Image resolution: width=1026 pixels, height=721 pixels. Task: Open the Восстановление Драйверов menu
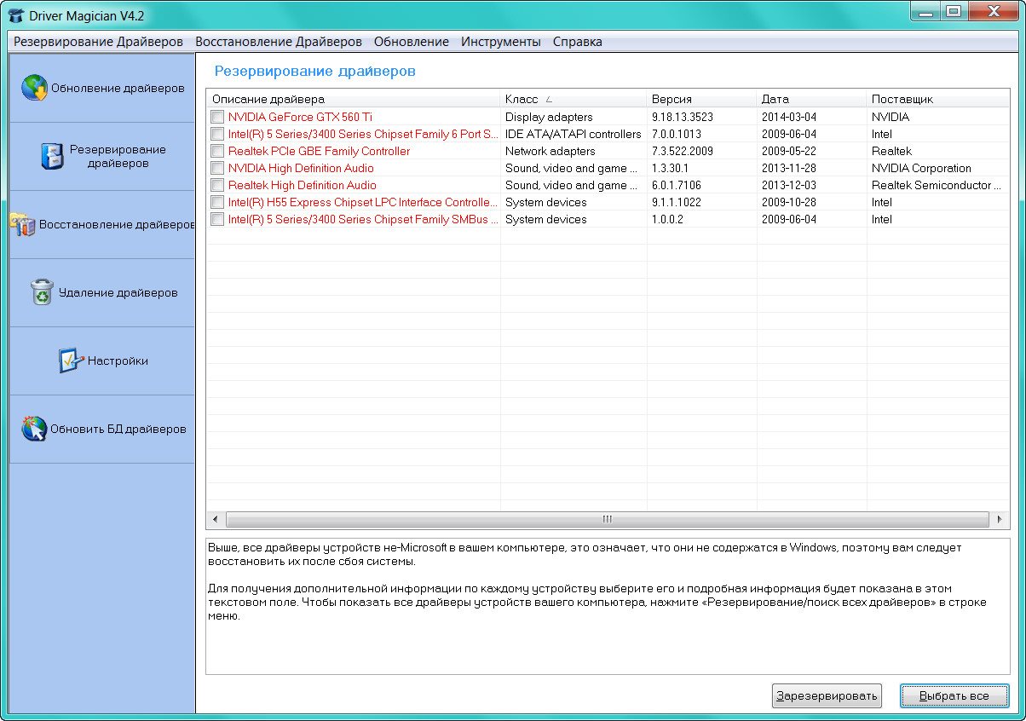[279, 42]
